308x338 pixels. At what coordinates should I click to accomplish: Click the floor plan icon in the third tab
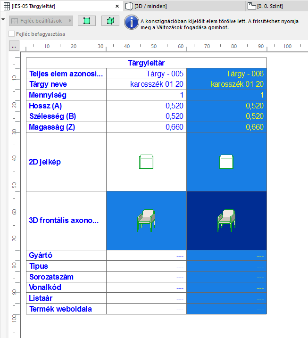pyautogui.click(x=252, y=6)
